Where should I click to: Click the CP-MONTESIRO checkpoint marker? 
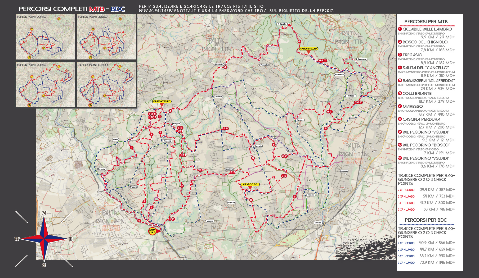tap(162, 103)
